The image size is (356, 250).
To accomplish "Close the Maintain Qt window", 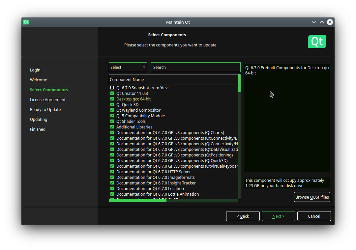I will 330,22.
